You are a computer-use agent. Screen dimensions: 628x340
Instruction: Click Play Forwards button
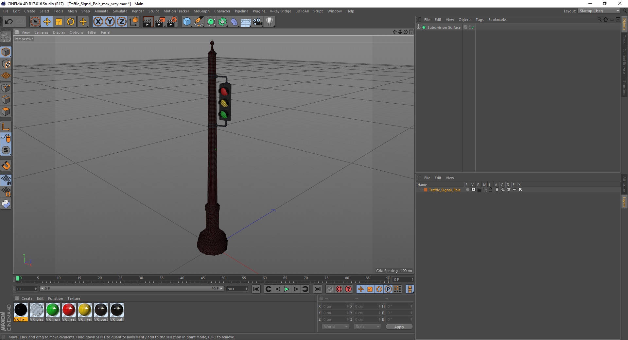[x=287, y=289]
